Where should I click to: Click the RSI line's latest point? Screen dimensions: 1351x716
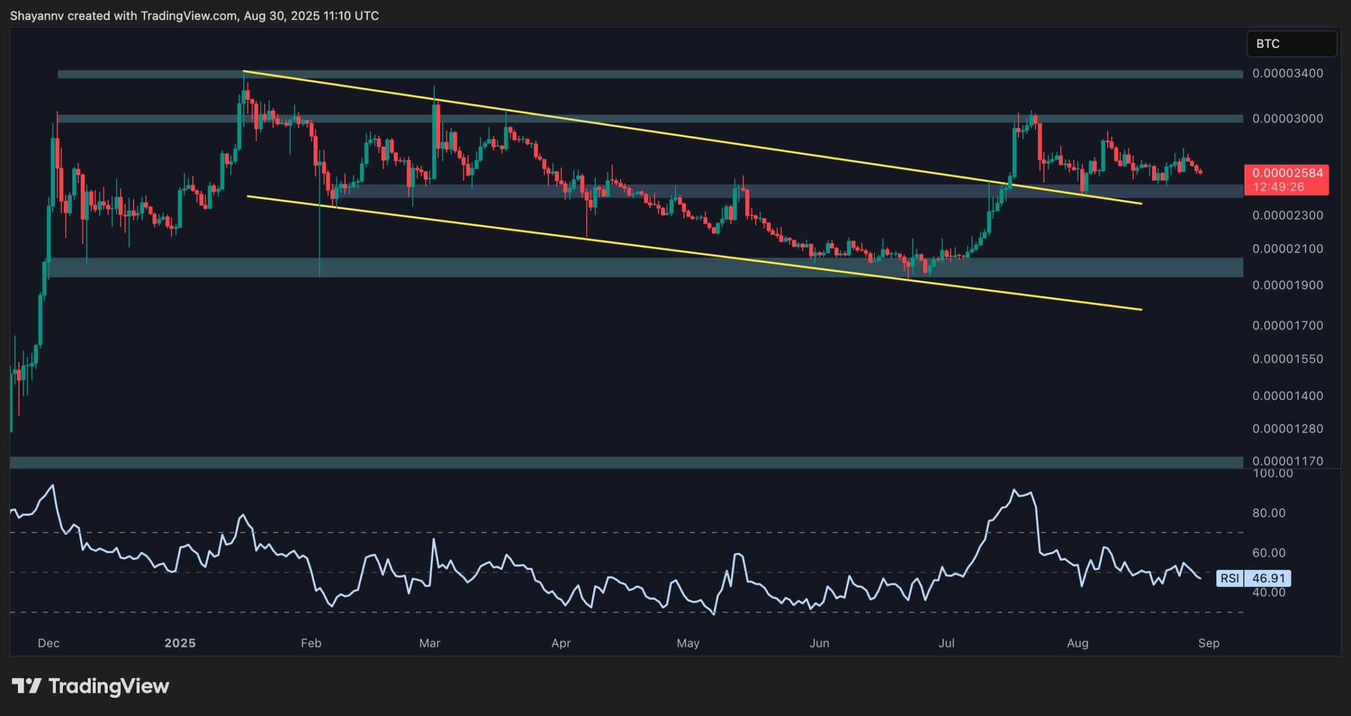(x=1201, y=579)
